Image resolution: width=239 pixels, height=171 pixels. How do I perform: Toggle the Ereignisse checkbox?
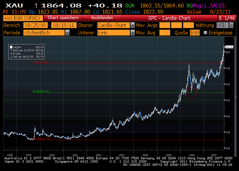click(x=205, y=32)
